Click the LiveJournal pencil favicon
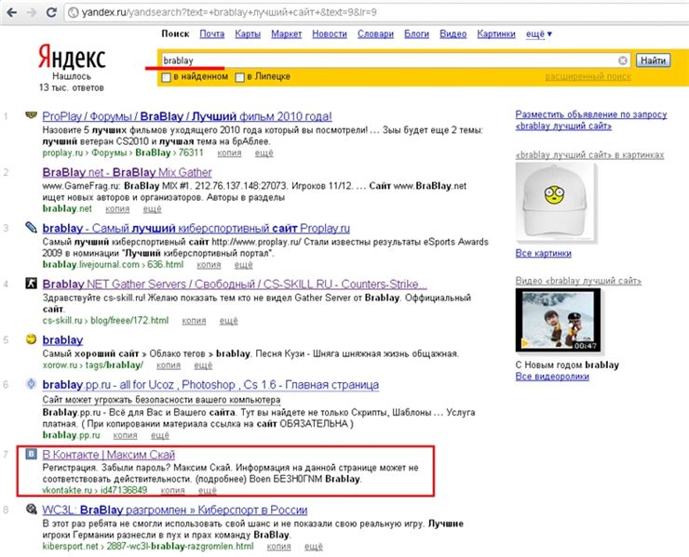Screen dimensions: 689x557 coord(31,227)
